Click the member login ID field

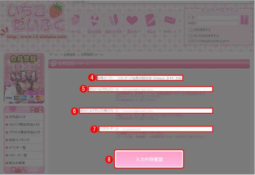[218, 17]
